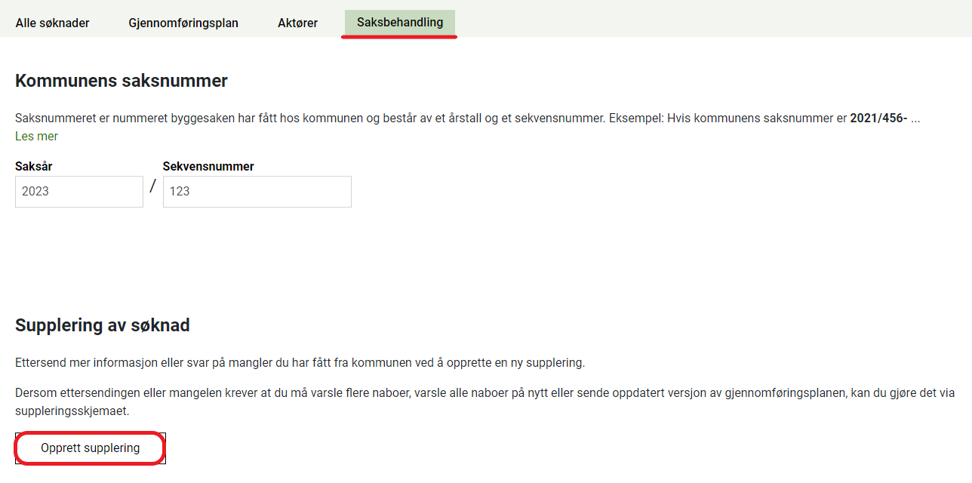Go to the Aktører tab
The width and height of the screenshot is (972, 483).
[x=297, y=23]
